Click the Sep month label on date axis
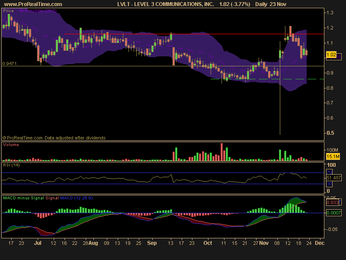The image size is (346, 260). 152,243
